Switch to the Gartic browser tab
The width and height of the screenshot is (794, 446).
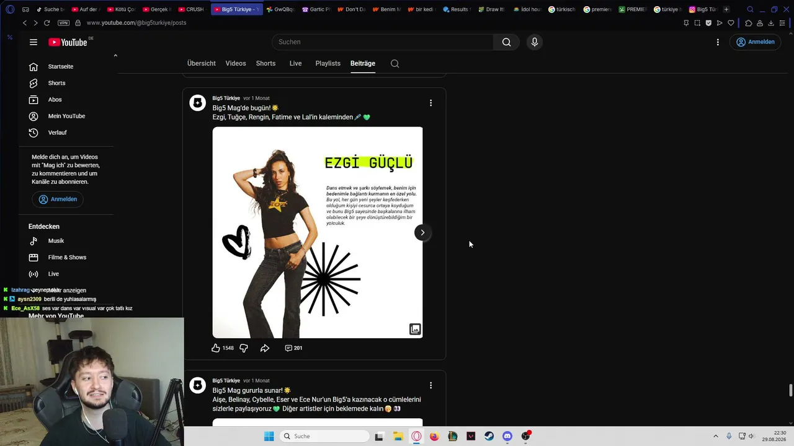(316, 9)
